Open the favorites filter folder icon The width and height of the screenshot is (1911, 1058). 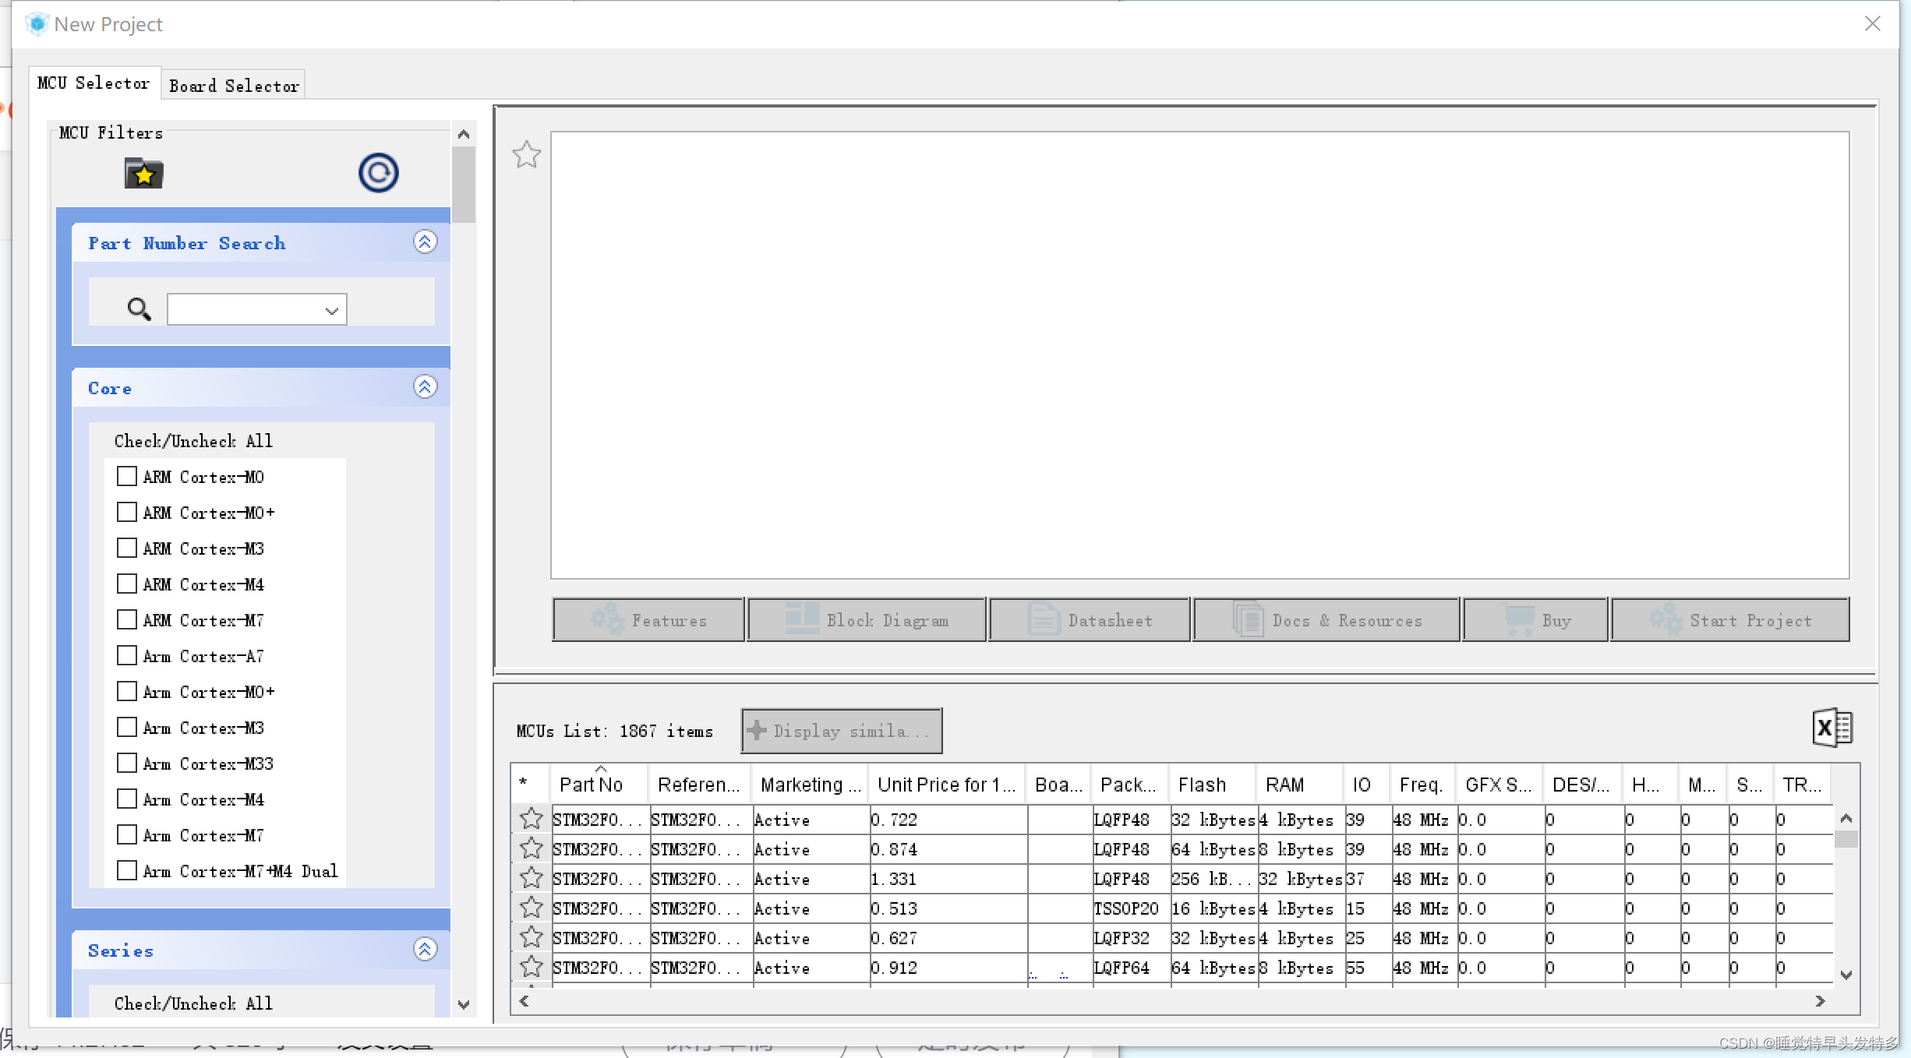[143, 173]
